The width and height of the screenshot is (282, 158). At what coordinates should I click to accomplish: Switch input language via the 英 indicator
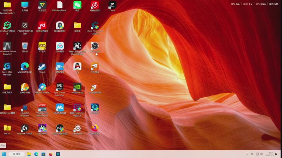(252, 154)
